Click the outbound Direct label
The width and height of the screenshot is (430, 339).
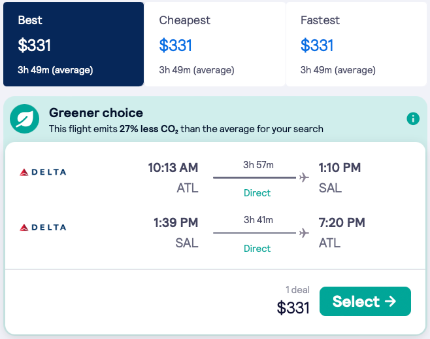click(257, 193)
